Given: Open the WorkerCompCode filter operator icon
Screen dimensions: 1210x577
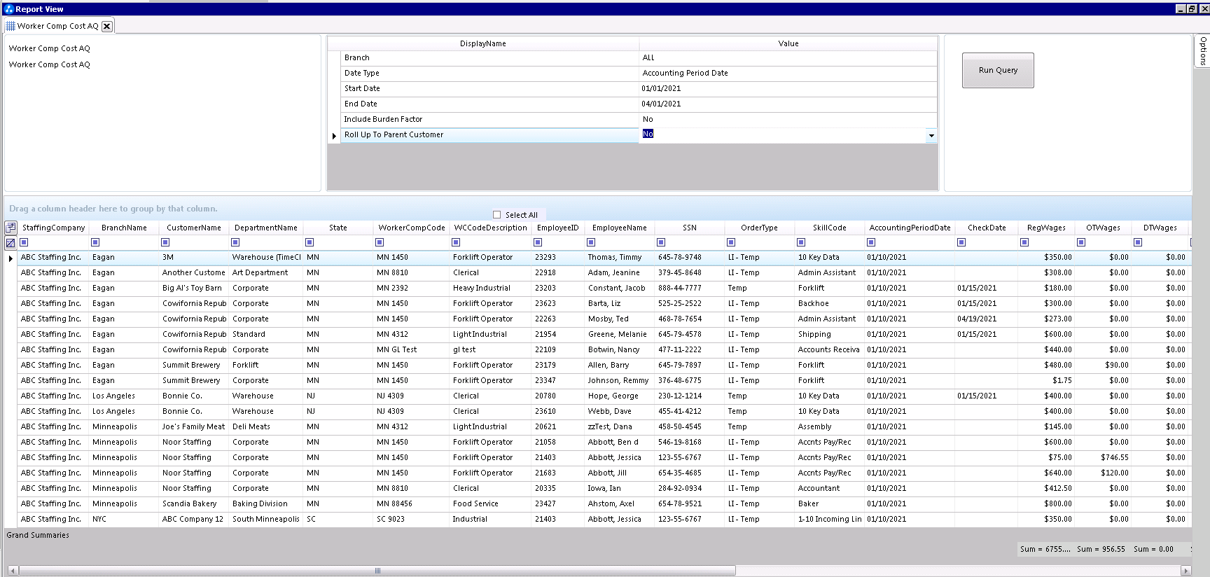Looking at the screenshot, I should tap(380, 242).
